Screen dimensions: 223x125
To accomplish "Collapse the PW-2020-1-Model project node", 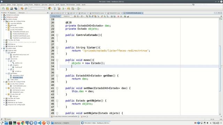I will coord(2,19).
